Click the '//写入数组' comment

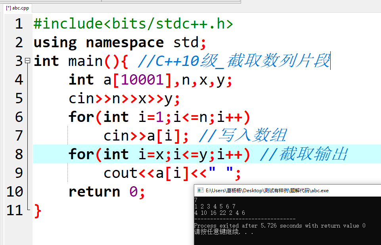coord(242,135)
